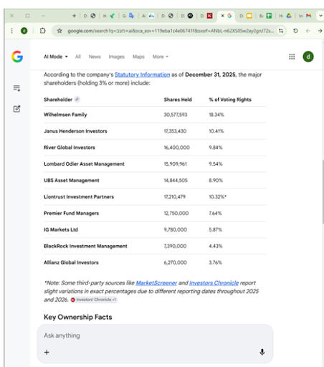Image resolution: width=324 pixels, height=367 pixels.
Task: Expand the More search options dropdown
Action: tap(161, 57)
